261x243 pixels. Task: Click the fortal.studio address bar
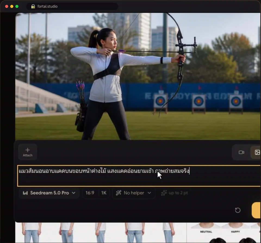coord(72,6)
